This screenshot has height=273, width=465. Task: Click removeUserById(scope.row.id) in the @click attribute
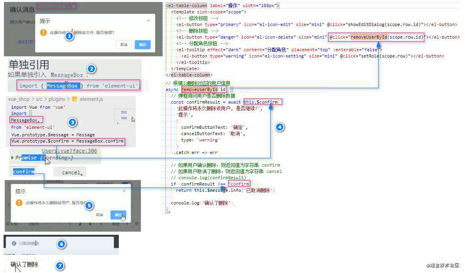[x=386, y=37]
